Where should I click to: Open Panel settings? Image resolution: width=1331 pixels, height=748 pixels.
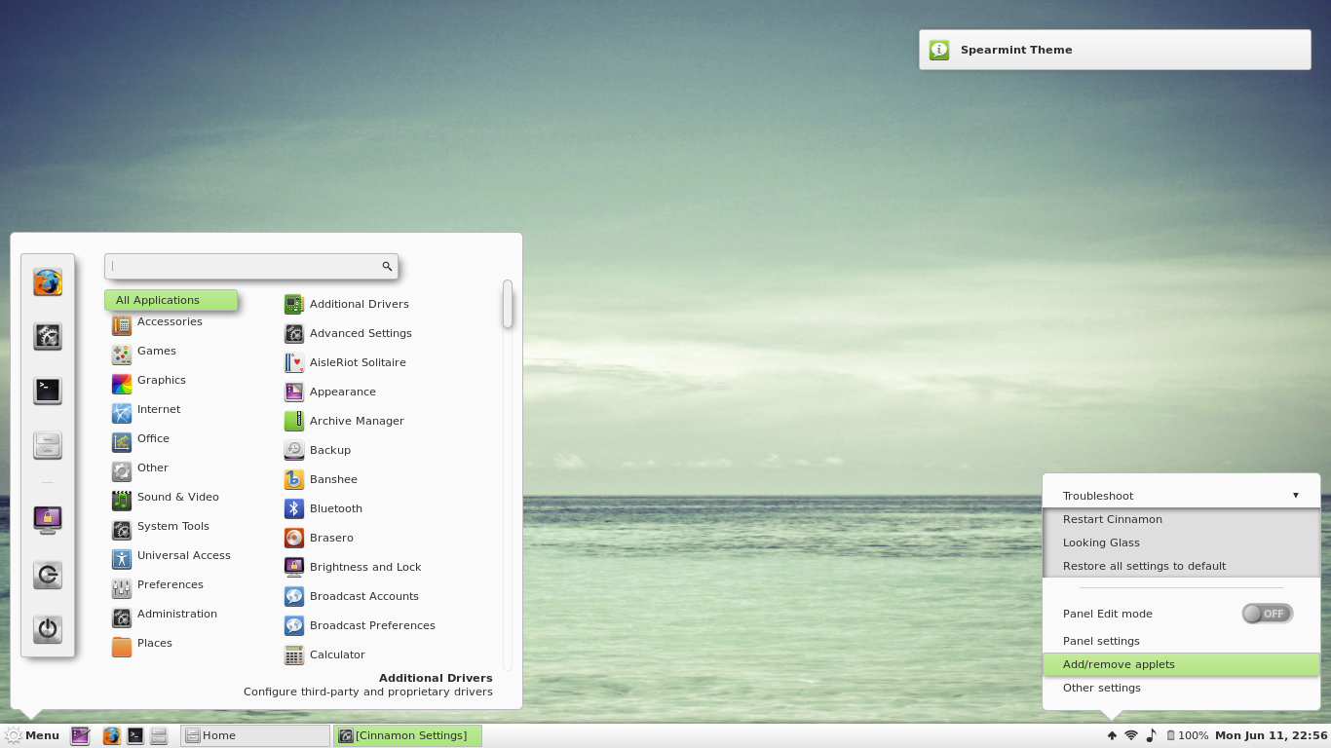(1181, 641)
